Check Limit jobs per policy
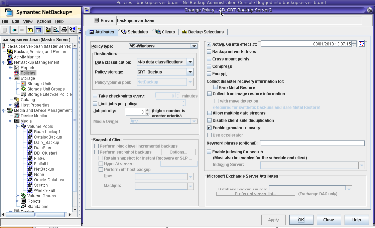Image resolution: width=375 pixels, height=228 pixels. [95, 104]
